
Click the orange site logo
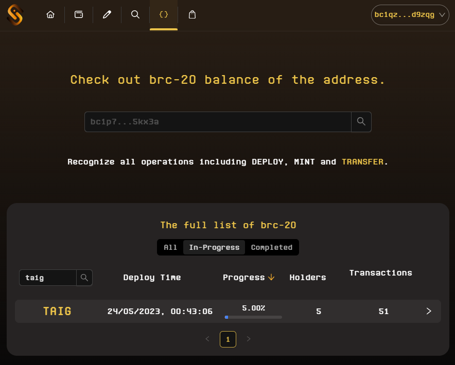(14, 14)
